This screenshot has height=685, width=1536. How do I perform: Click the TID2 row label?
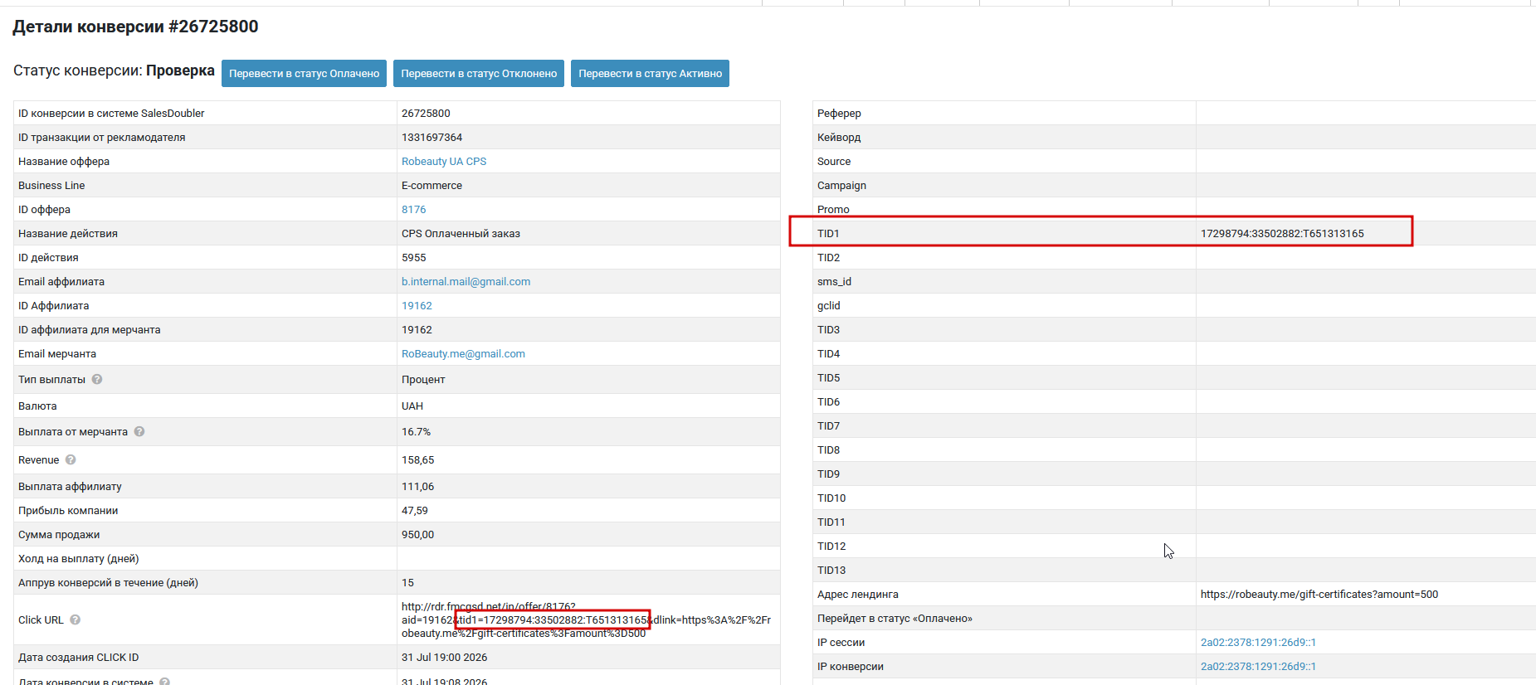click(828, 258)
